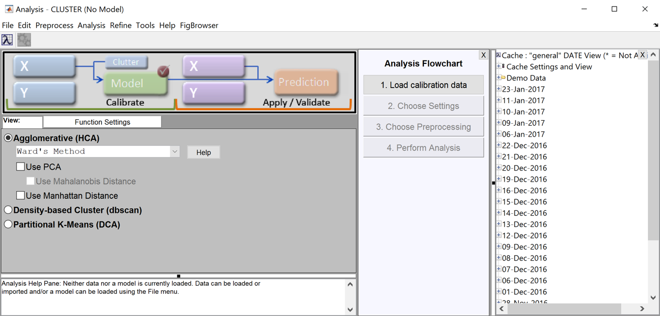Click the Load calibration data button
Image resolution: width=660 pixels, height=316 pixels.
click(423, 85)
